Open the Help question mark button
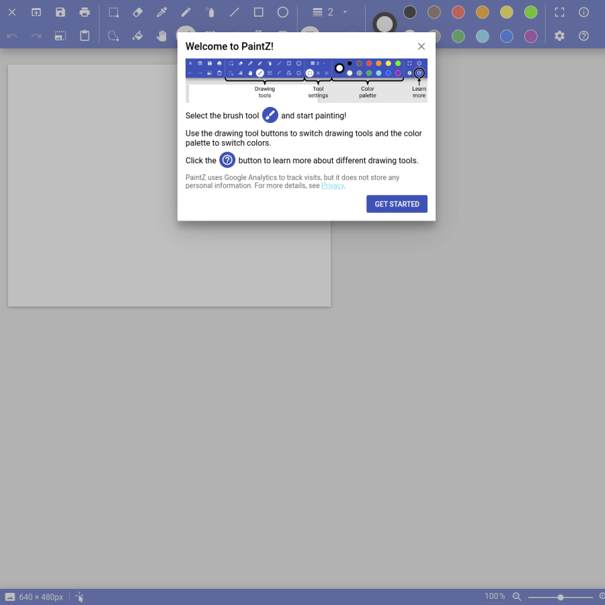This screenshot has height=605, width=605. pyautogui.click(x=583, y=36)
